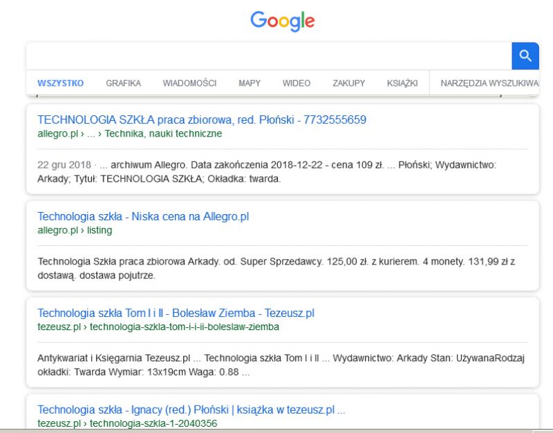Viewport: 553px width, 433px height.
Task: Switch to the GRAFIKA tab
Action: pyautogui.click(x=124, y=83)
